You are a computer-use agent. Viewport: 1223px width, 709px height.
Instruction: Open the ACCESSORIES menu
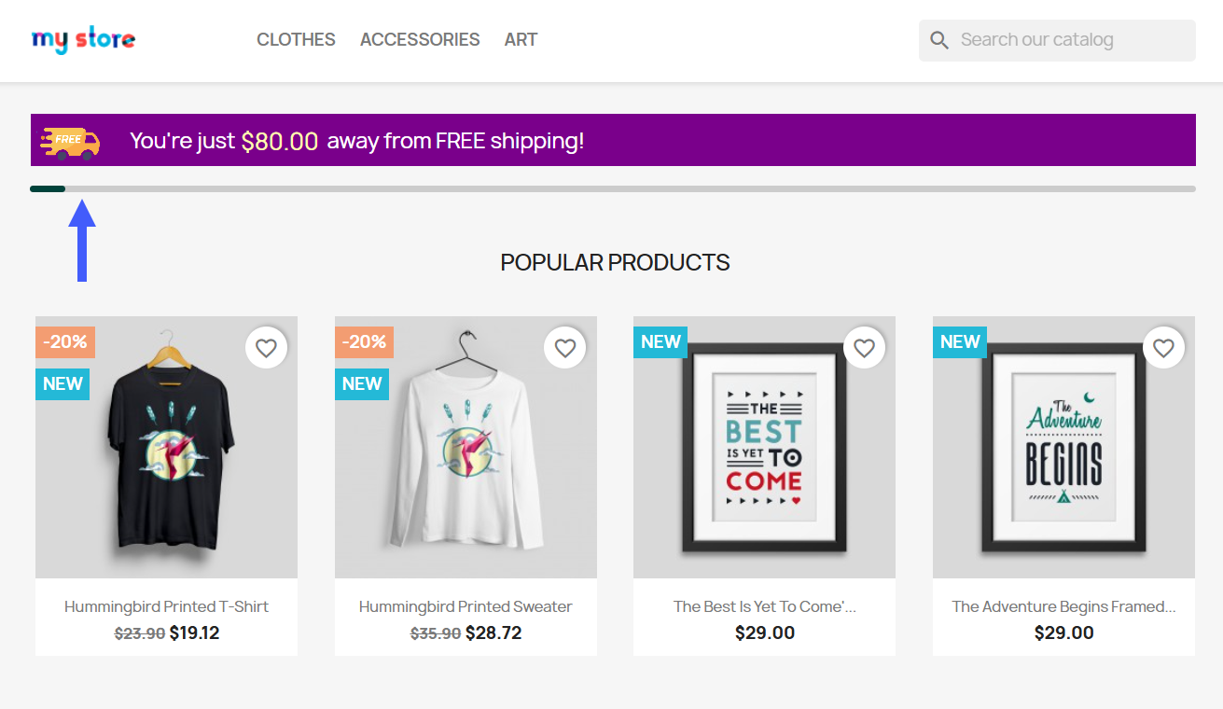420,40
